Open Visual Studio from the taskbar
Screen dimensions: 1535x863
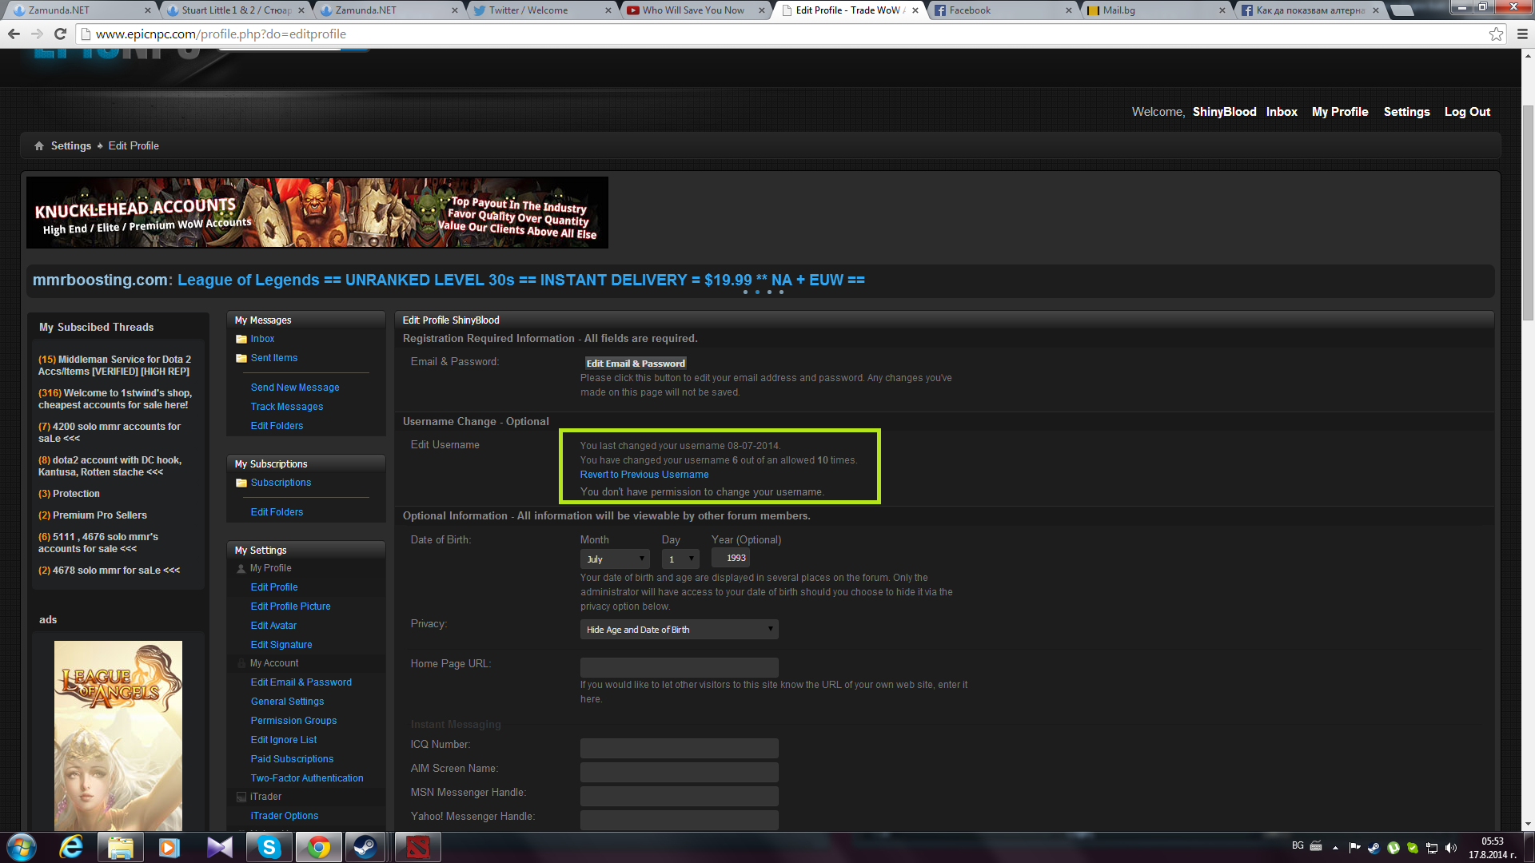click(219, 847)
